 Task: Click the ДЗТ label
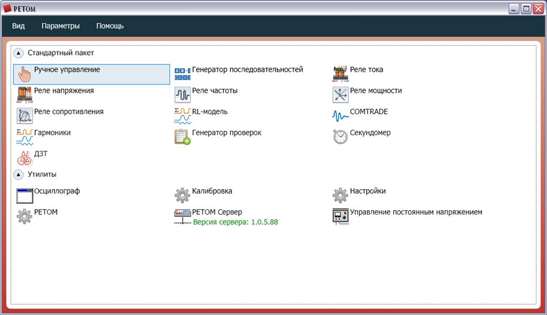(x=41, y=154)
